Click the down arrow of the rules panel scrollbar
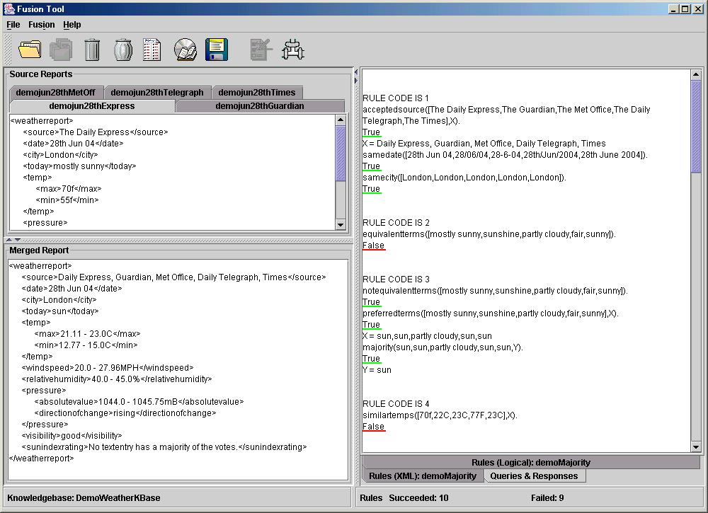 [695, 446]
